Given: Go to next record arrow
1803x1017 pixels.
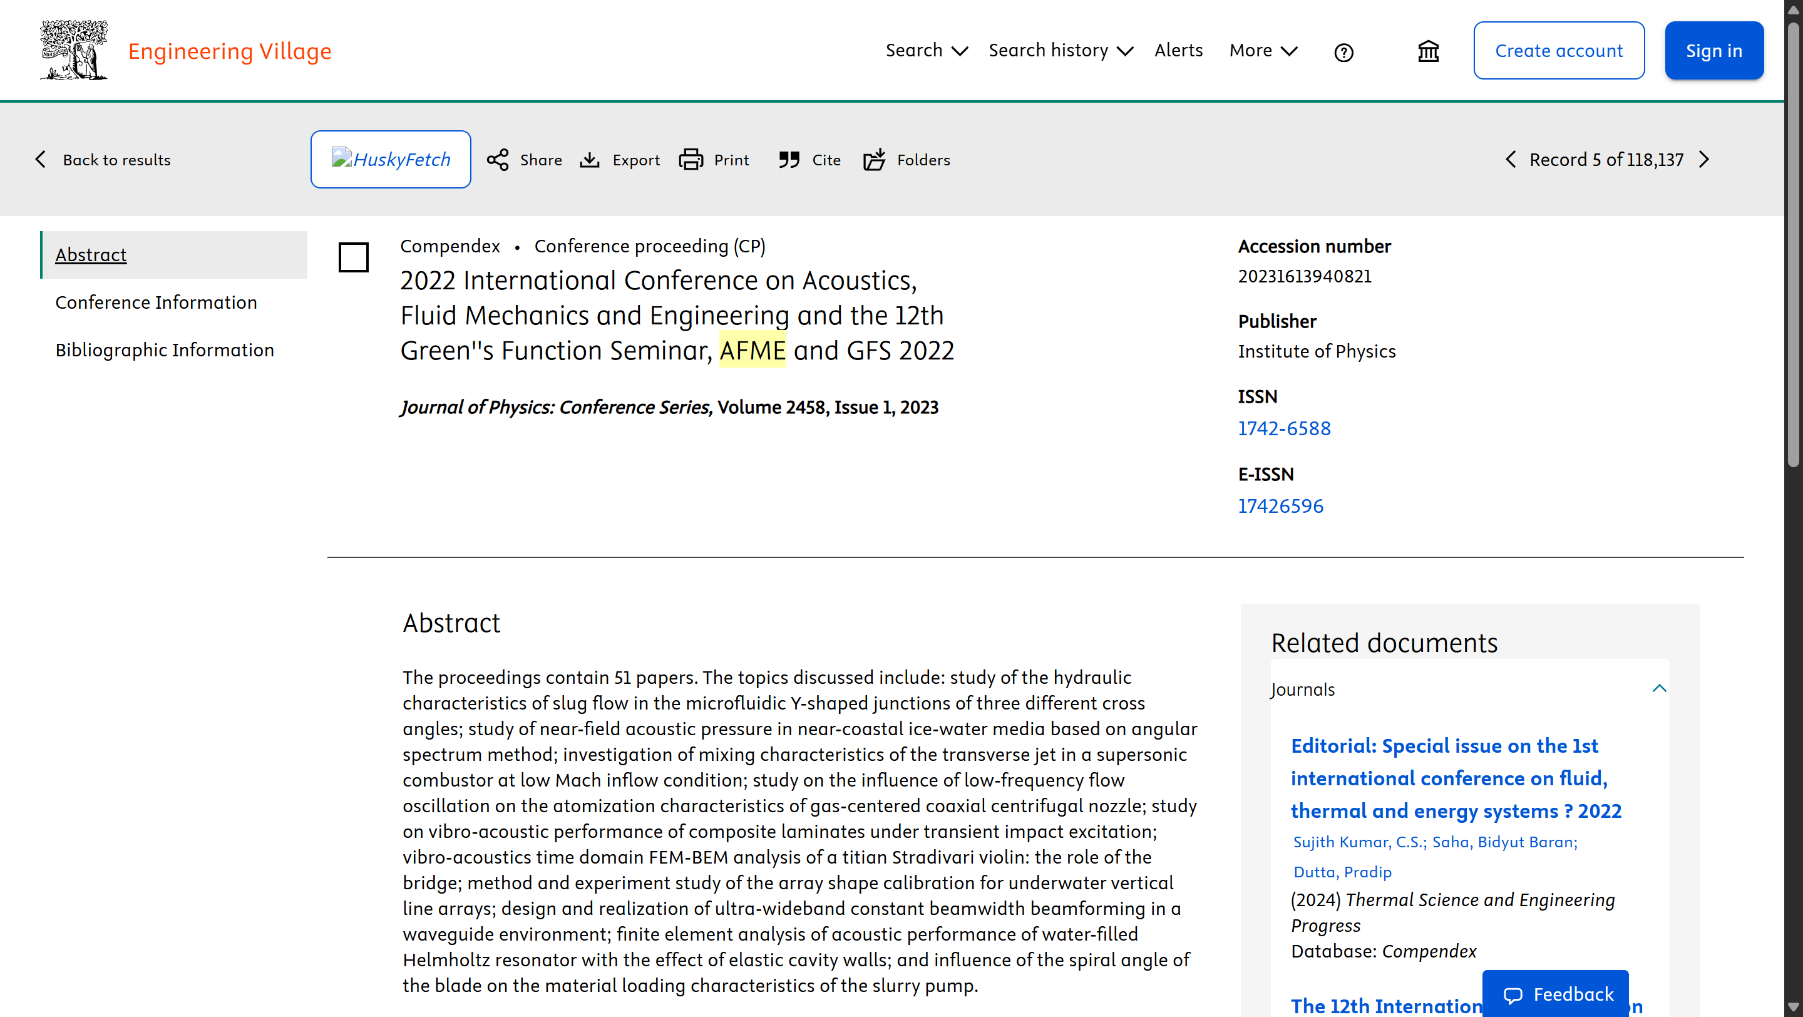Looking at the screenshot, I should [1704, 160].
